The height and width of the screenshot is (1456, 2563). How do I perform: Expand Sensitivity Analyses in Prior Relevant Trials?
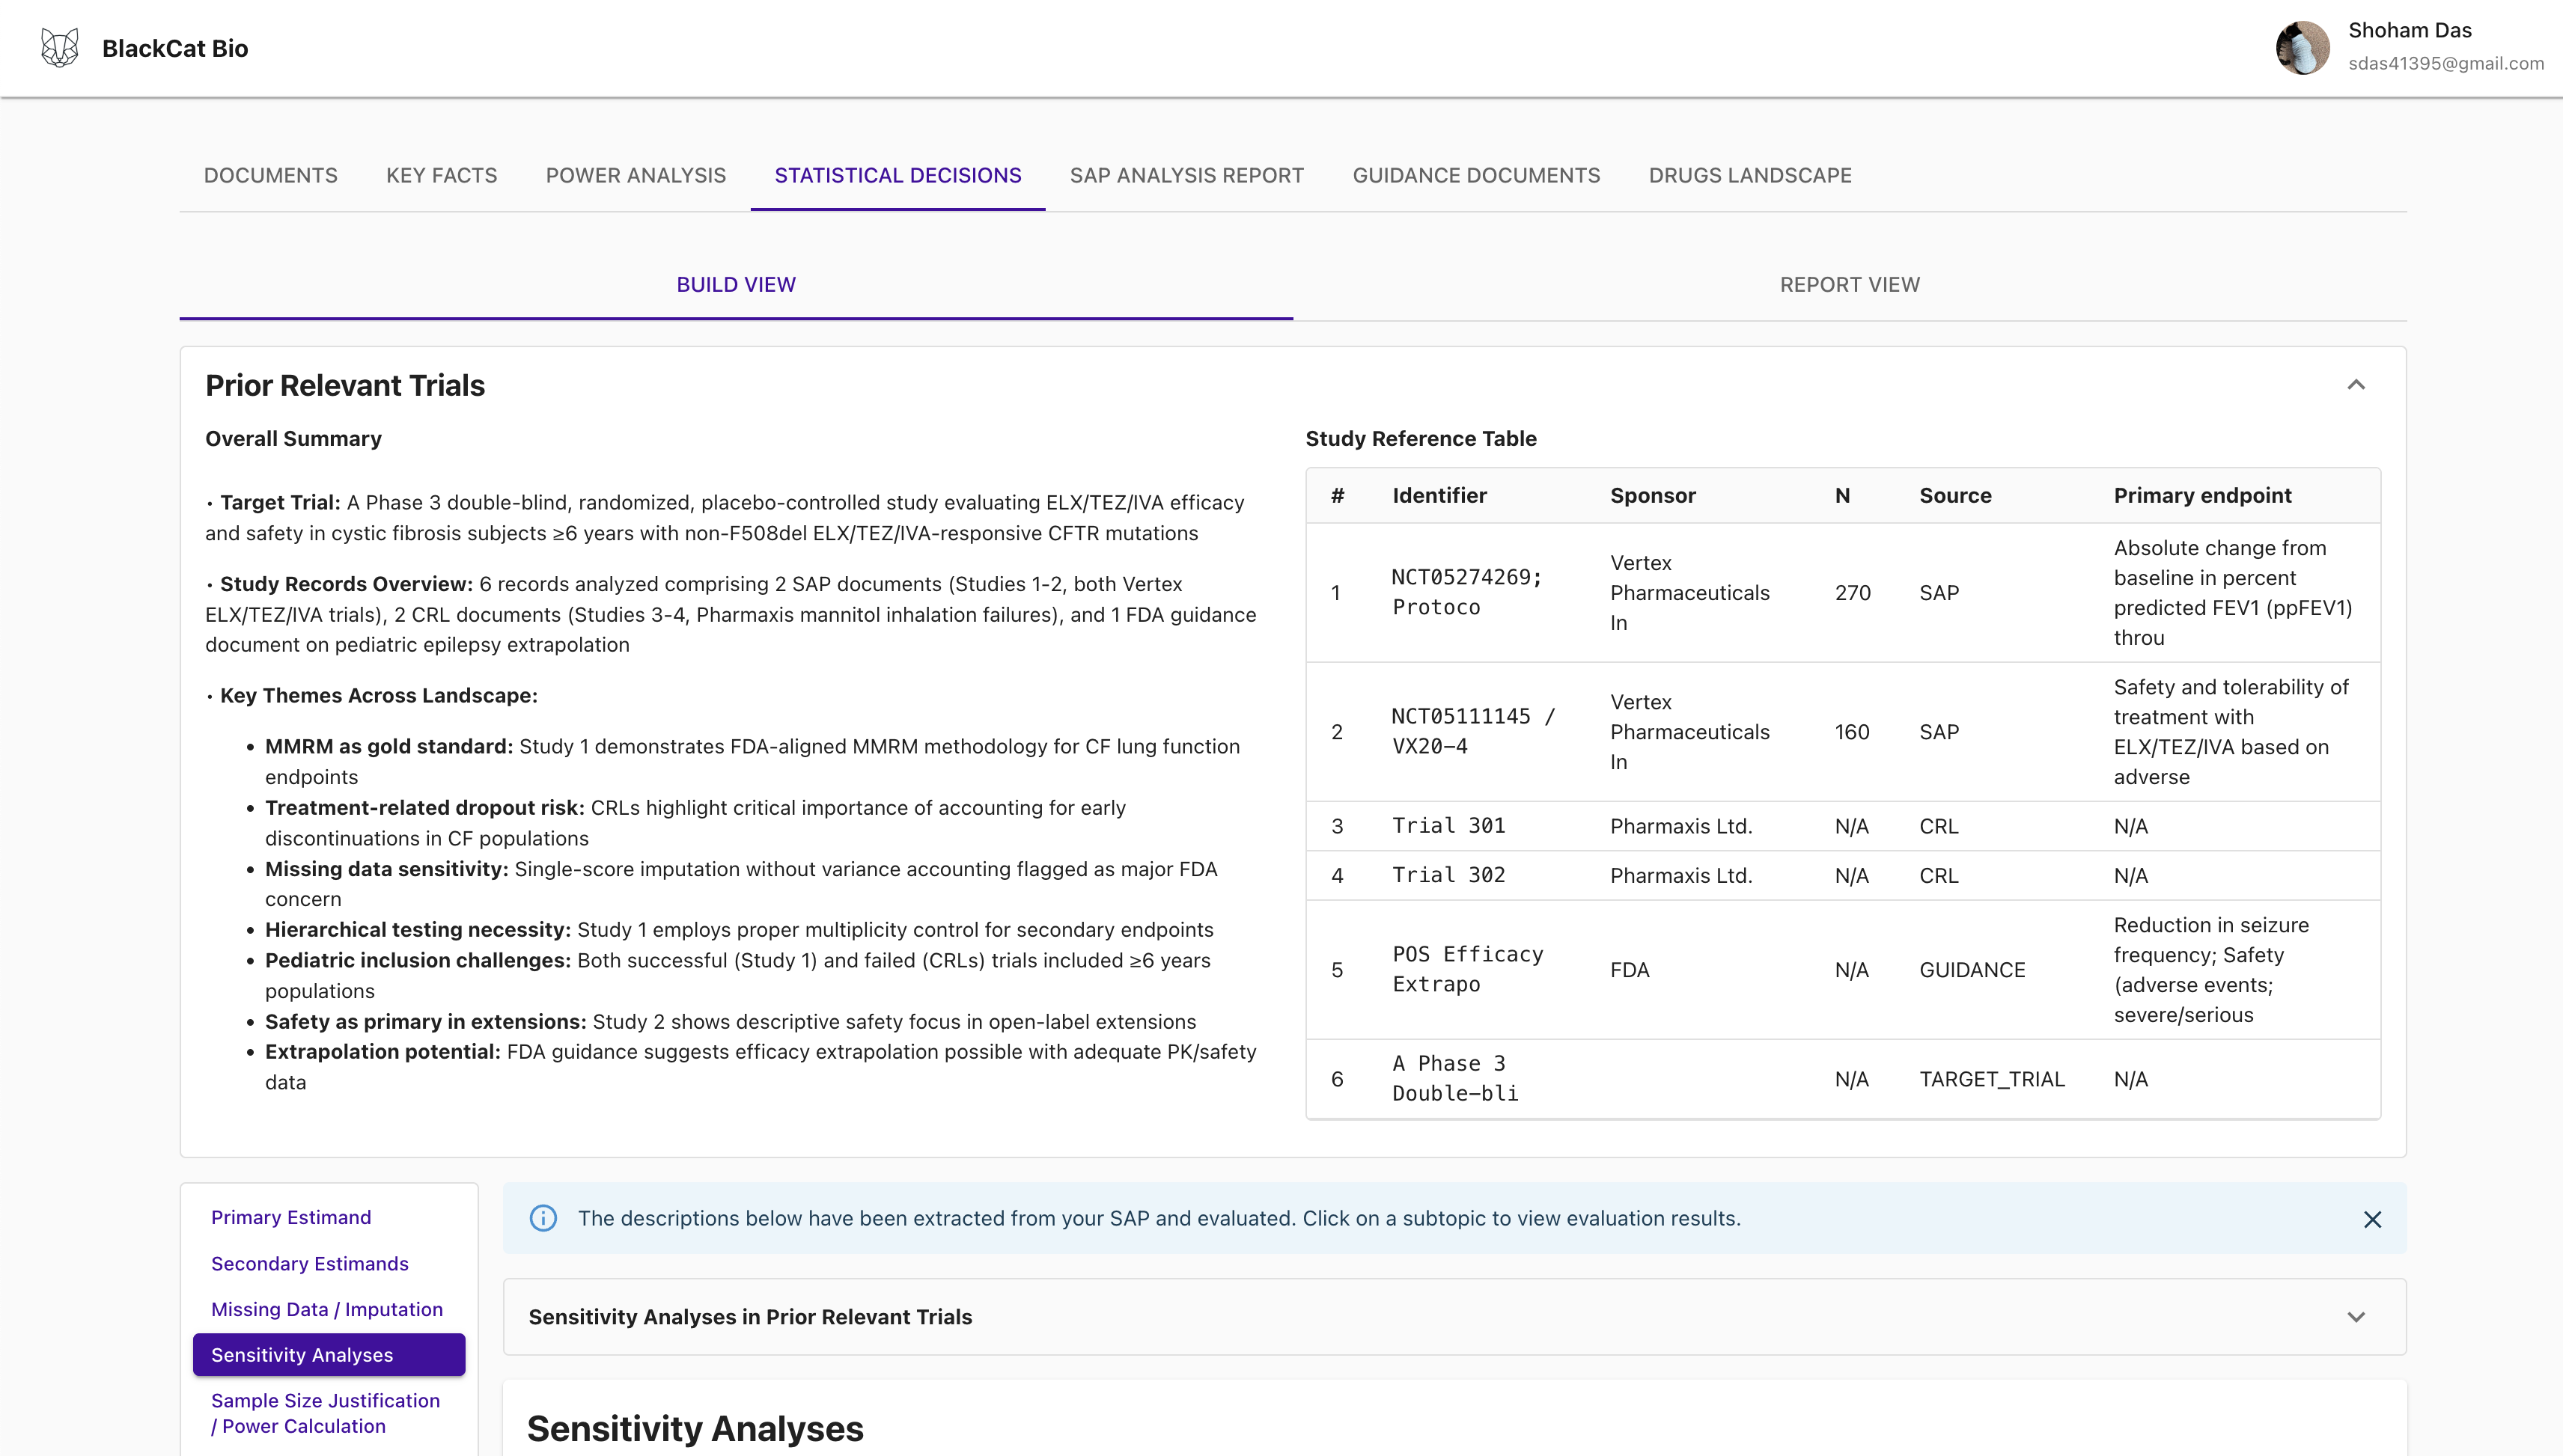click(2356, 1317)
